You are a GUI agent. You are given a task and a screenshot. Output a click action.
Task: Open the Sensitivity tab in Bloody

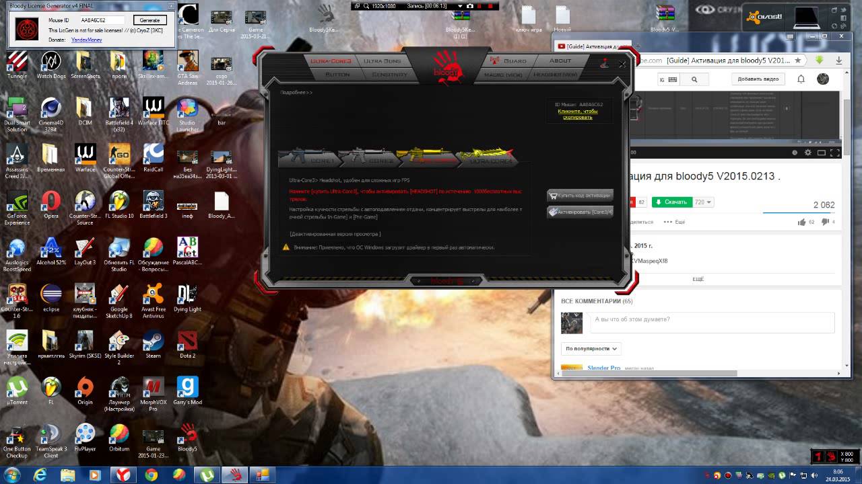(x=389, y=74)
